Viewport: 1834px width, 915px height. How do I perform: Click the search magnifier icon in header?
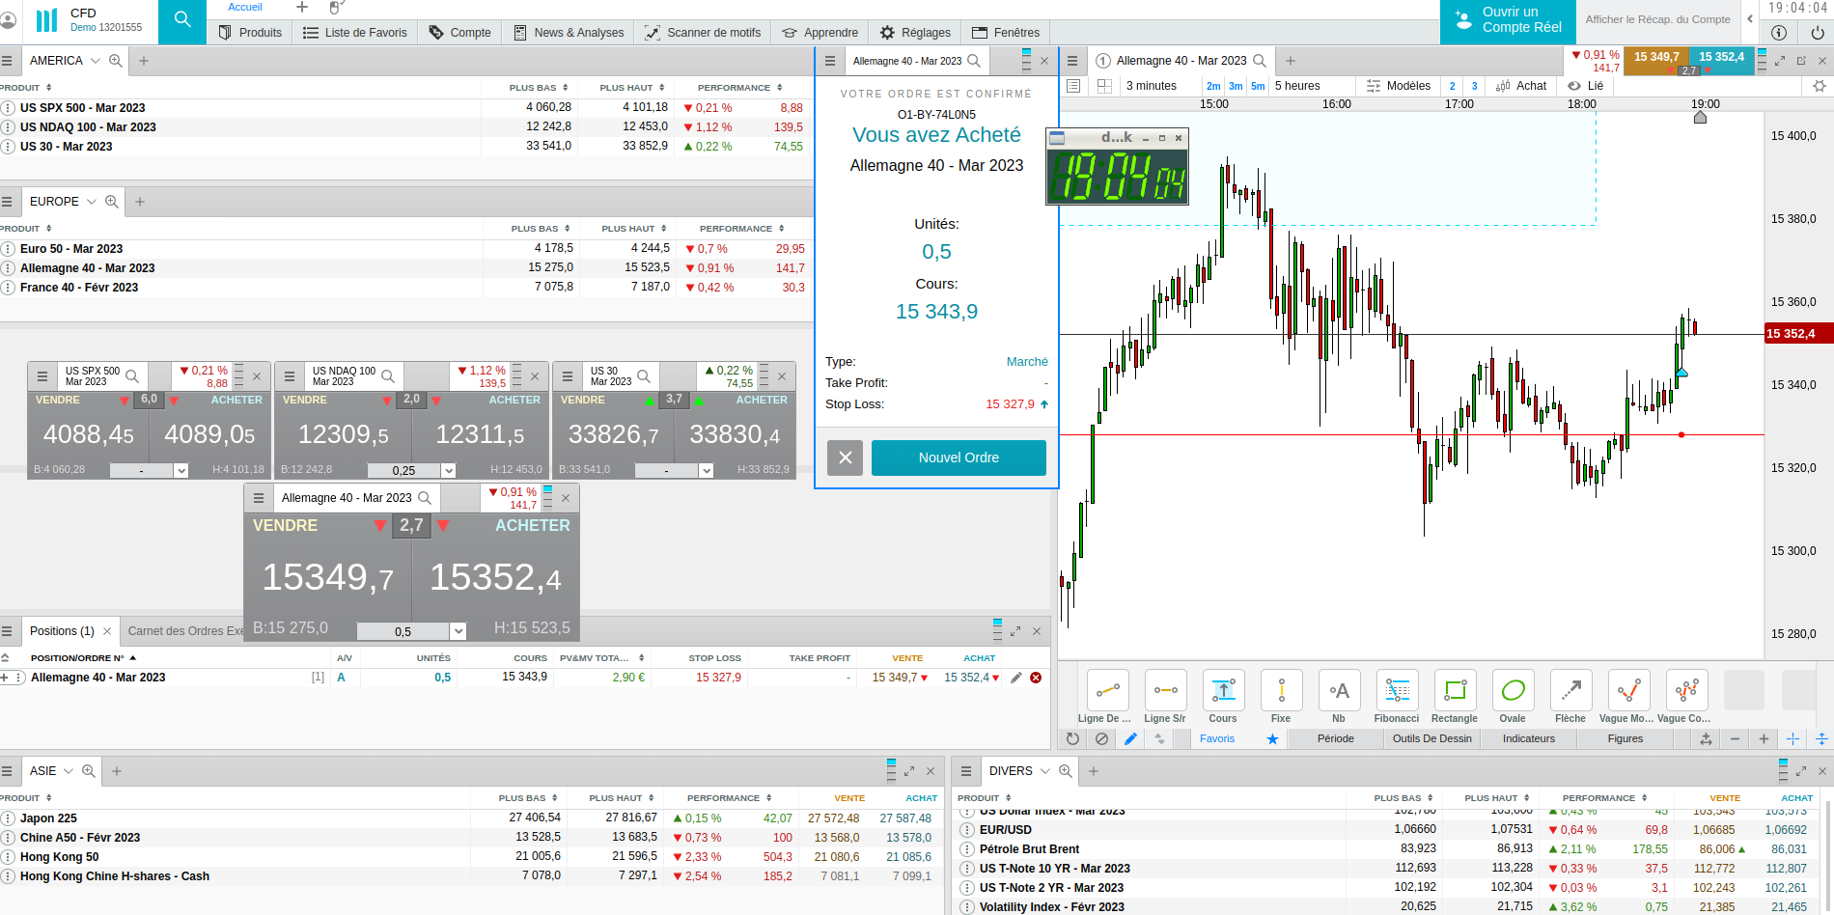pos(182,19)
